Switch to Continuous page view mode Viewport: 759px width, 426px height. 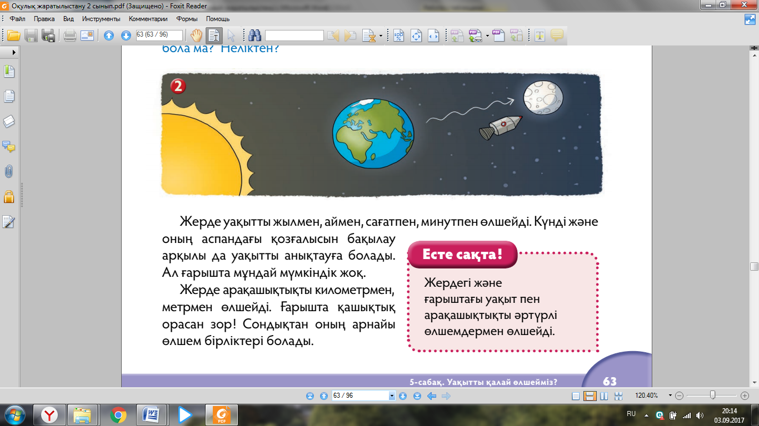(590, 396)
